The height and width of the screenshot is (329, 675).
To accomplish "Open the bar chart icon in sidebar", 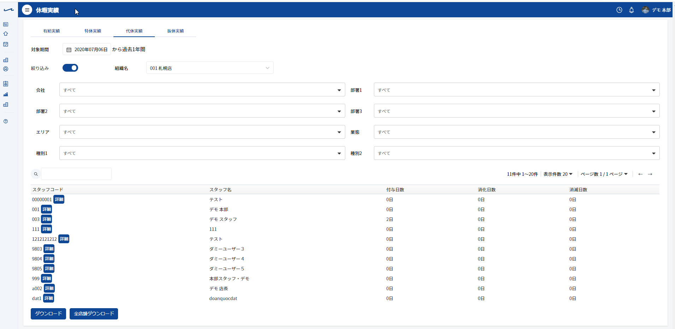I will click(x=6, y=94).
